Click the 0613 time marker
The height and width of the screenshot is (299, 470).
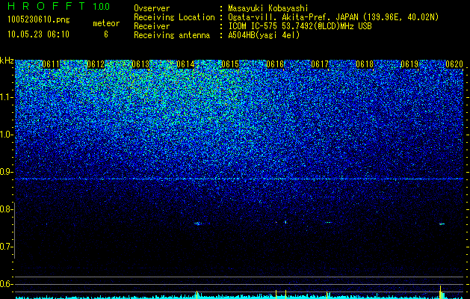coord(140,64)
